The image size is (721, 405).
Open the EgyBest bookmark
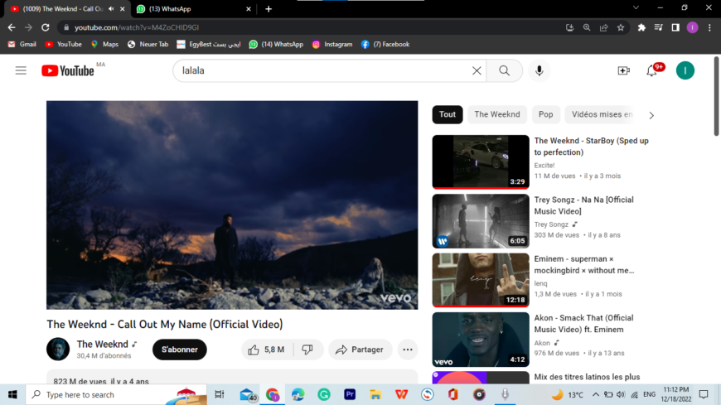tap(208, 44)
